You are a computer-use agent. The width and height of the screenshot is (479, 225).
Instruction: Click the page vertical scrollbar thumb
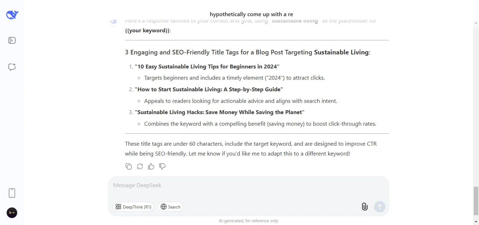pyautogui.click(x=476, y=200)
